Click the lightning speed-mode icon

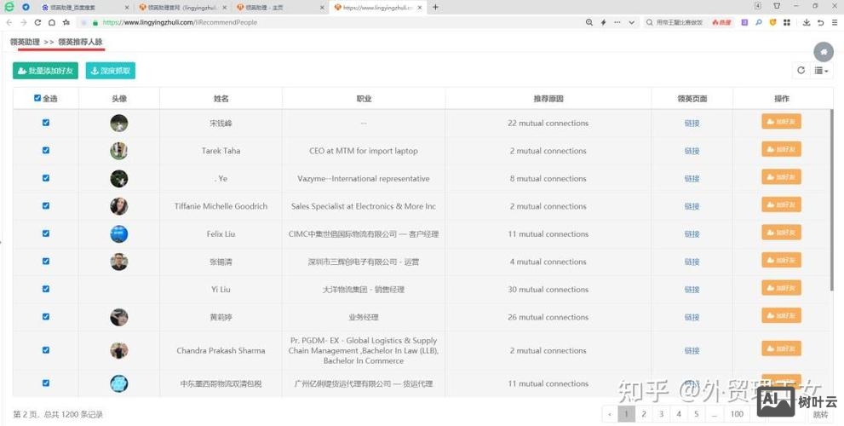[603, 23]
